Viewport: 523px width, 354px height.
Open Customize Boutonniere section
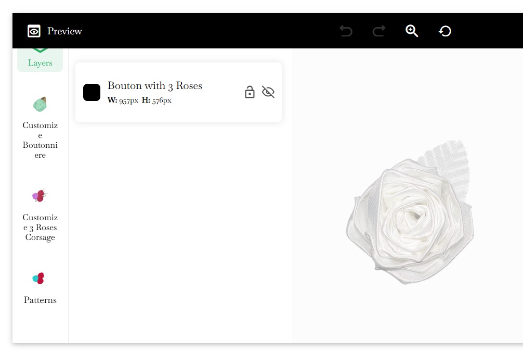tap(40, 140)
